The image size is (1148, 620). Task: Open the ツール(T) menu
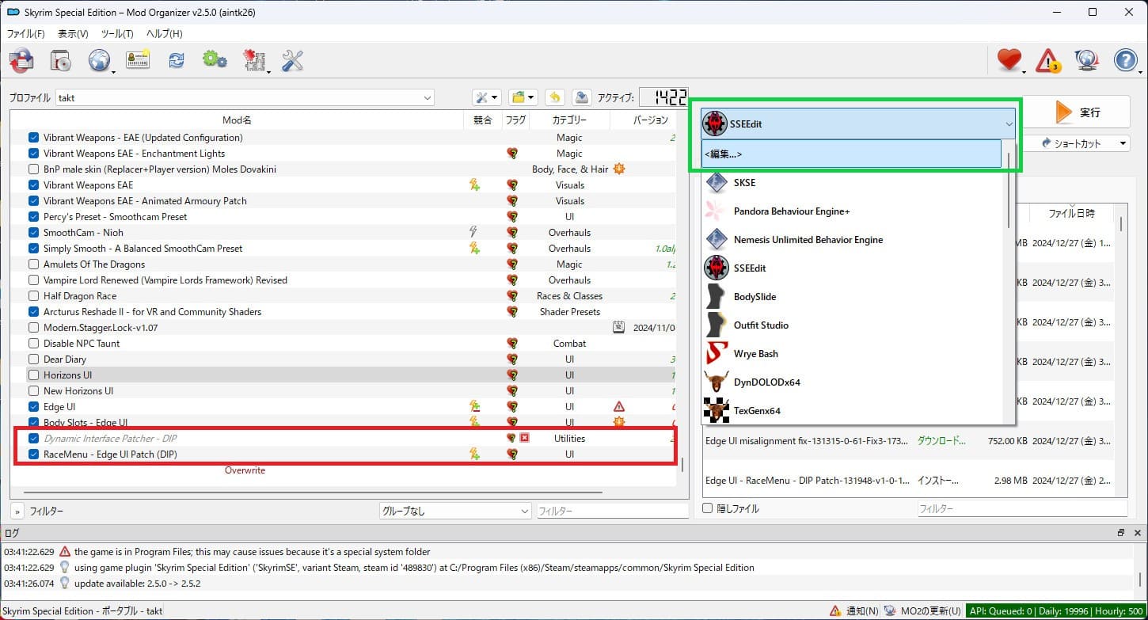pos(117,34)
